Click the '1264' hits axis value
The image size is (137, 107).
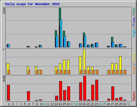tap(4, 11)
